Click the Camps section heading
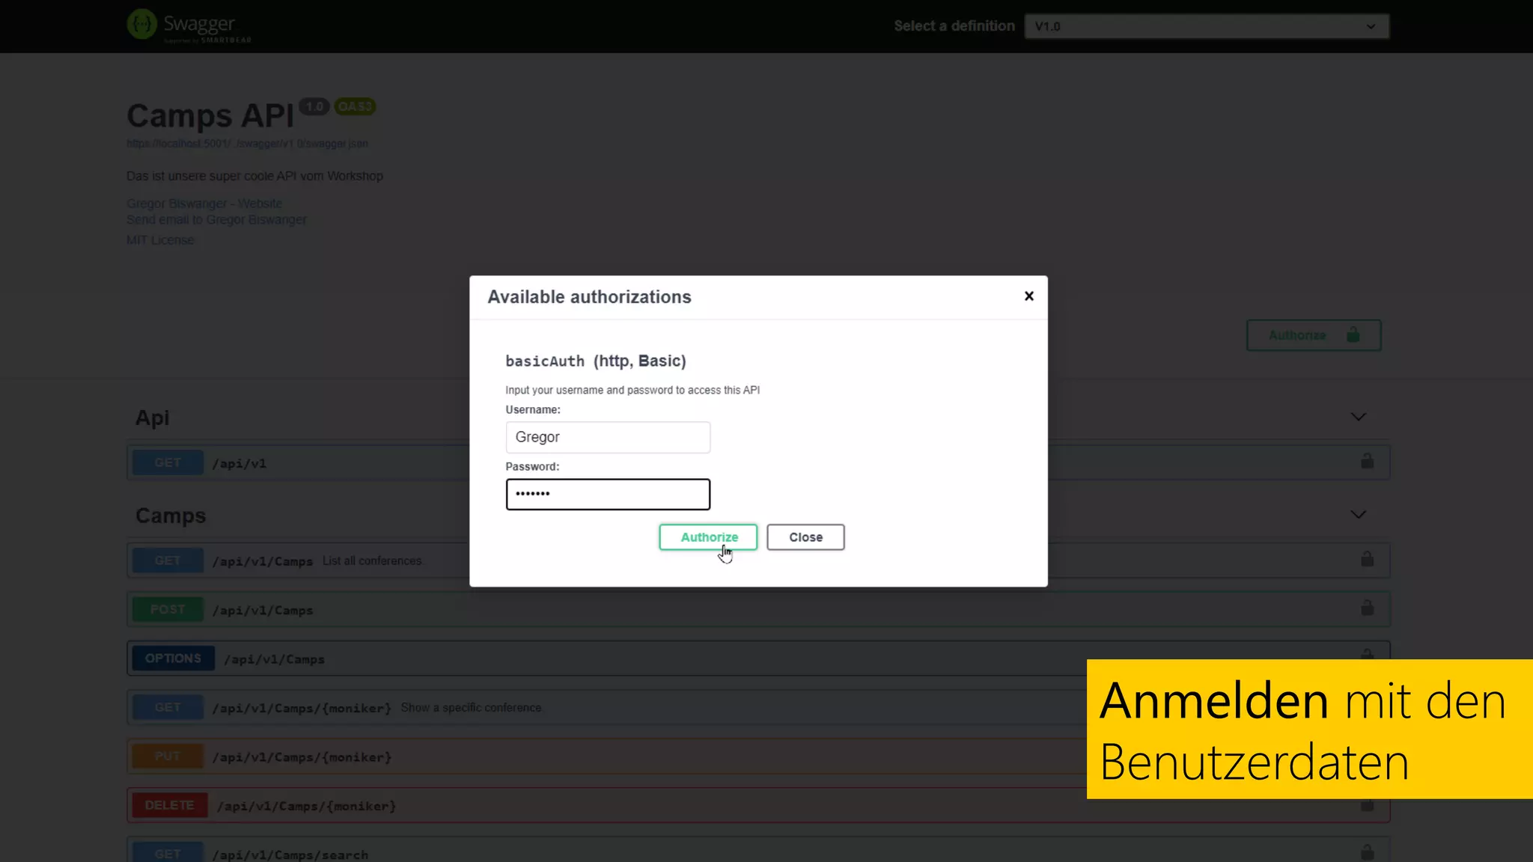Viewport: 1533px width, 862px height. [x=171, y=516]
